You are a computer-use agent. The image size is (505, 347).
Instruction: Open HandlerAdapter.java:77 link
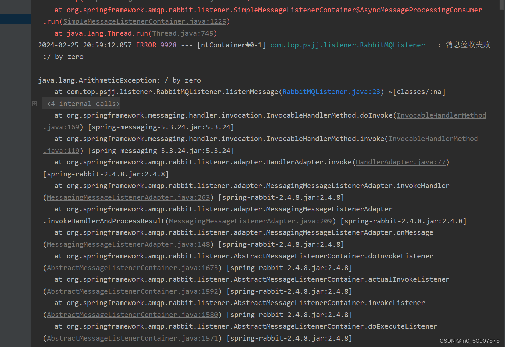click(400, 162)
